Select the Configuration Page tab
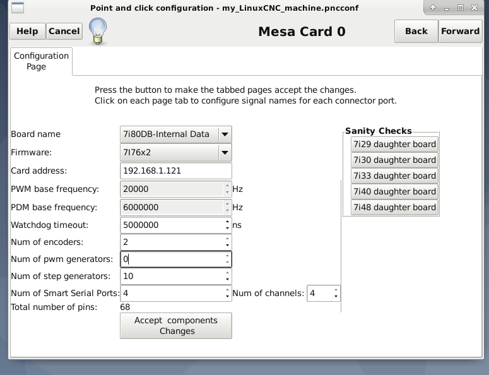Image resolution: width=489 pixels, height=375 pixels. pyautogui.click(x=42, y=61)
